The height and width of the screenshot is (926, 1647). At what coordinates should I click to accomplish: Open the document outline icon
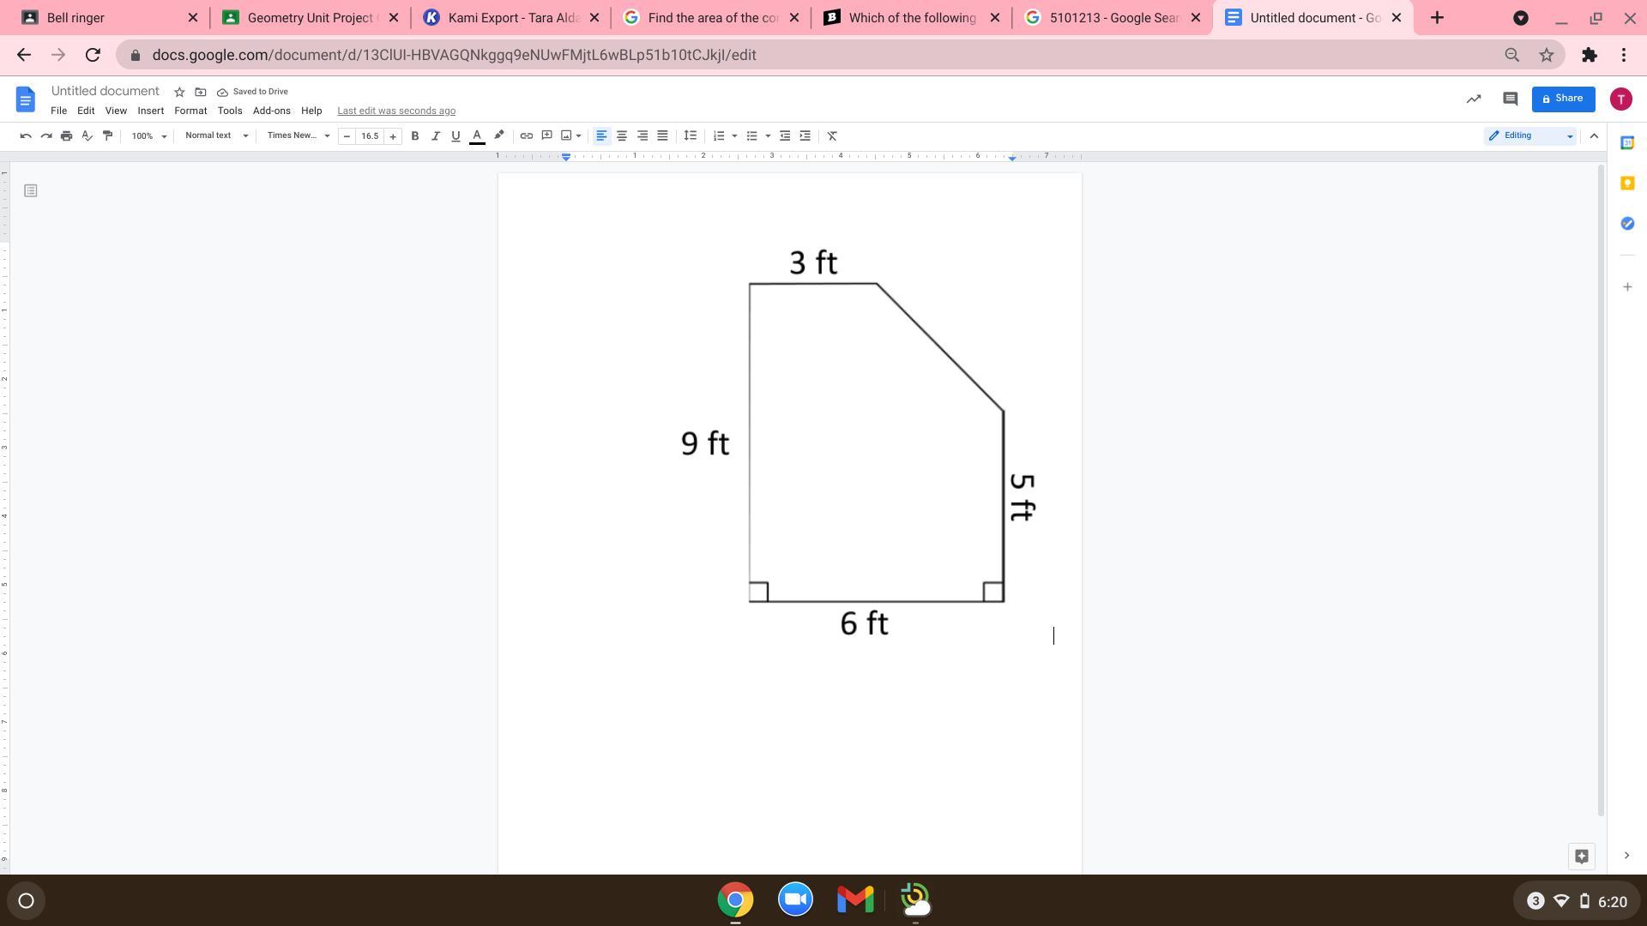(31, 190)
